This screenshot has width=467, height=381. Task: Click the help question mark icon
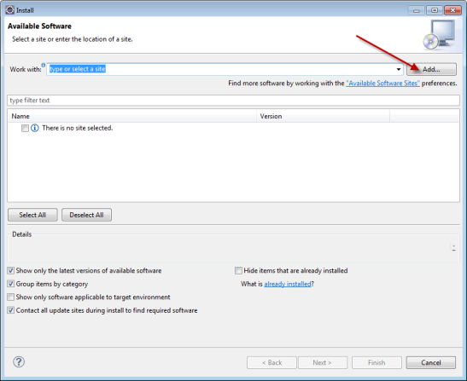coord(19,362)
